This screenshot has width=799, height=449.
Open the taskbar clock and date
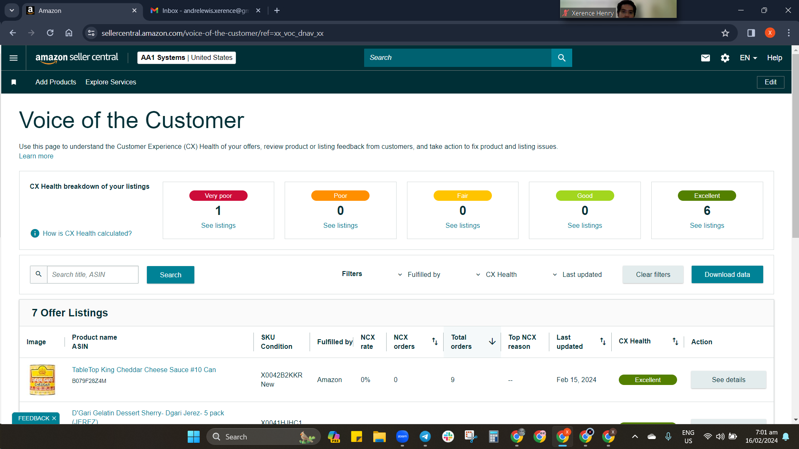(x=761, y=437)
